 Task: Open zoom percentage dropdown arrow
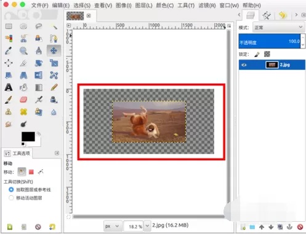147,226
